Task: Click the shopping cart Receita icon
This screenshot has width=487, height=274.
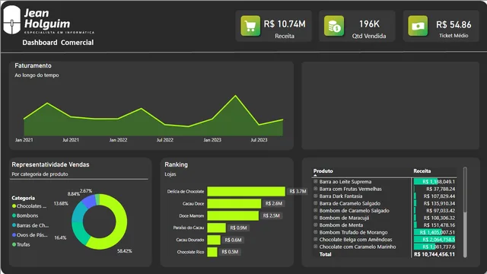Action: click(x=250, y=26)
